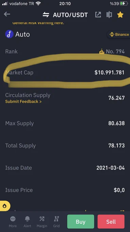Open the More menu
The width and height of the screenshot is (130, 232).
click(x=13, y=222)
